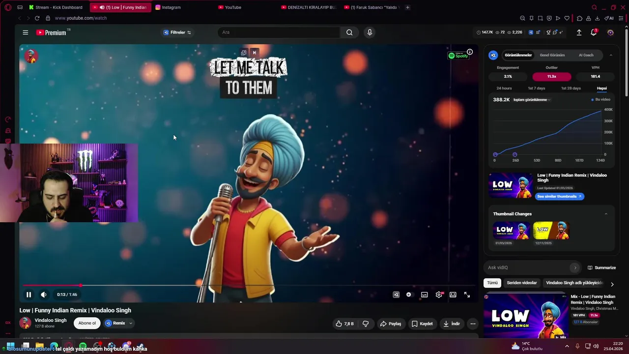Like the video with 7,8 B likes

pyautogui.click(x=344, y=324)
